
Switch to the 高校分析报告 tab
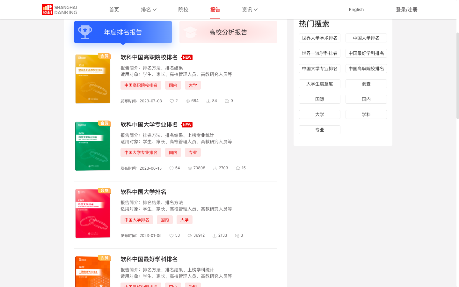point(228,32)
